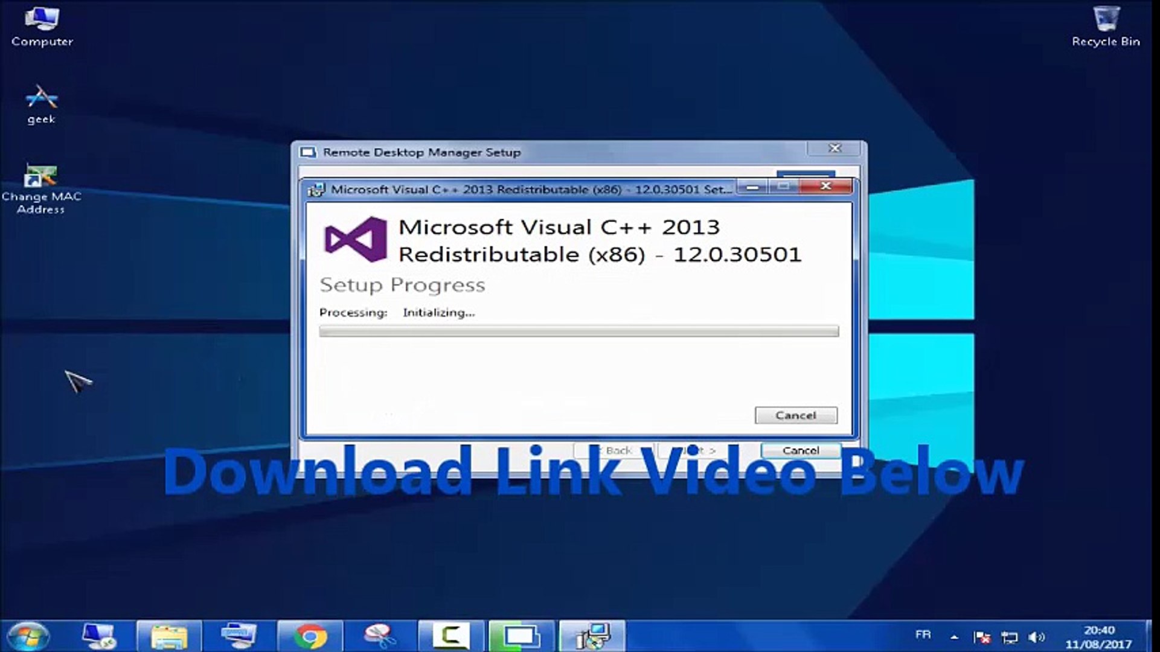Open the clock and date display
The image size is (1160, 652).
click(x=1098, y=638)
